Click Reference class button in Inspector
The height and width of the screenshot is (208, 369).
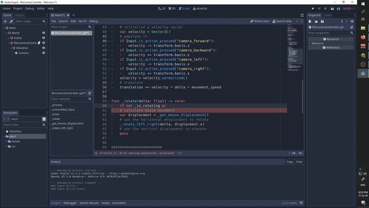[x=330, y=47]
